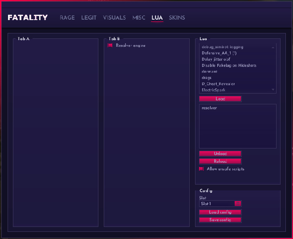
Task: Click the Save config button
Action: pos(220,220)
